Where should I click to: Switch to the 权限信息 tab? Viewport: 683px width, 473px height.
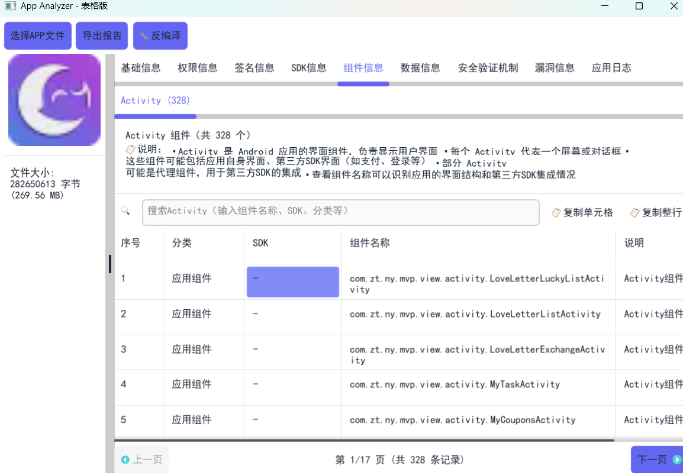tap(198, 68)
